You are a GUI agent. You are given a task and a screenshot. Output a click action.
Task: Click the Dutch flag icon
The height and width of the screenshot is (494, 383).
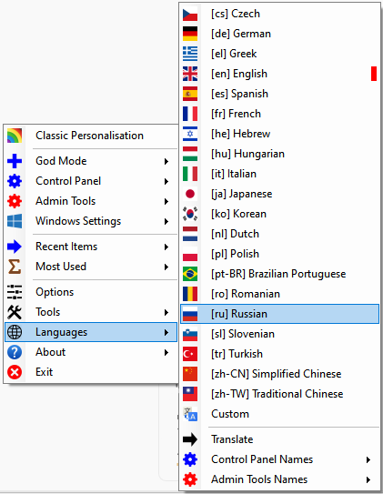click(190, 234)
